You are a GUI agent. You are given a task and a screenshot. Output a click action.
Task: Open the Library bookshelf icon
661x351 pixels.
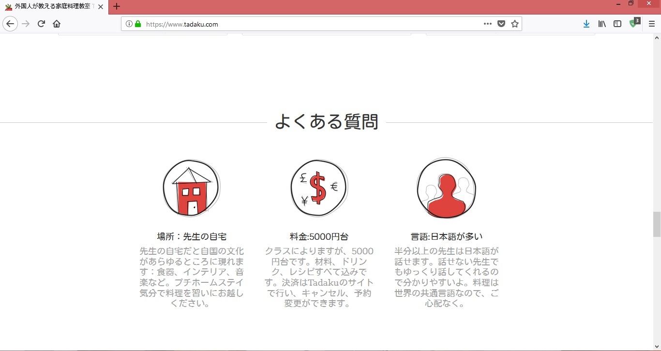602,24
